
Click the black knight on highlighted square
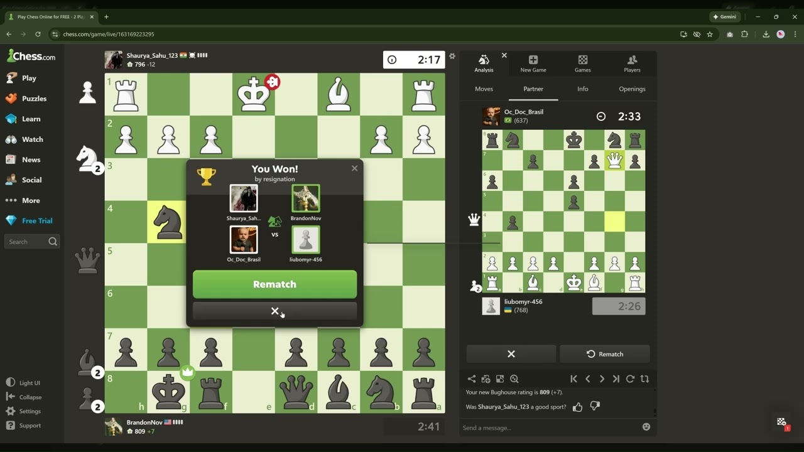pyautogui.click(x=168, y=222)
